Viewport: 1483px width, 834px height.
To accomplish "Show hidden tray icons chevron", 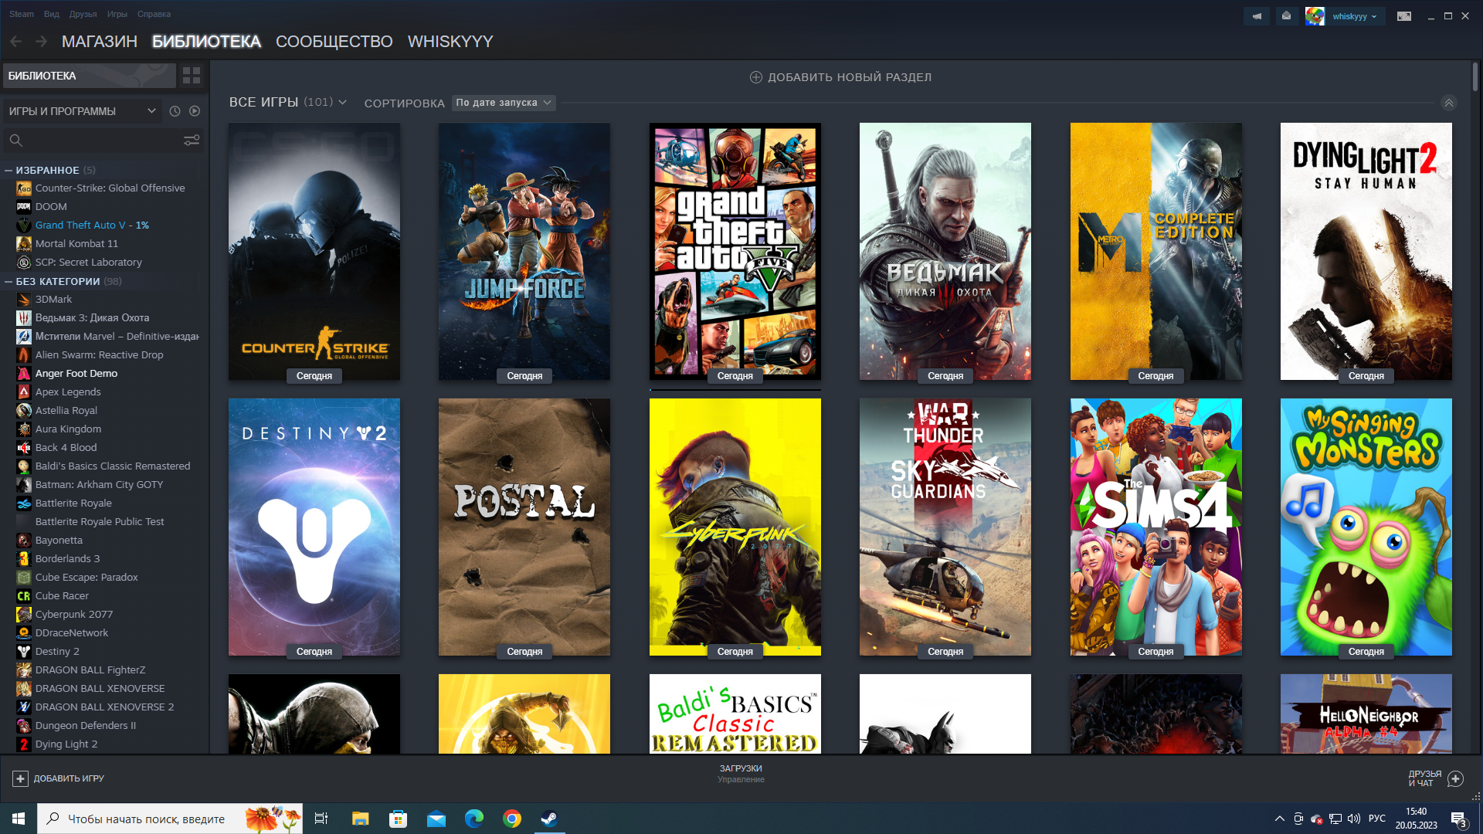I will click(1280, 819).
